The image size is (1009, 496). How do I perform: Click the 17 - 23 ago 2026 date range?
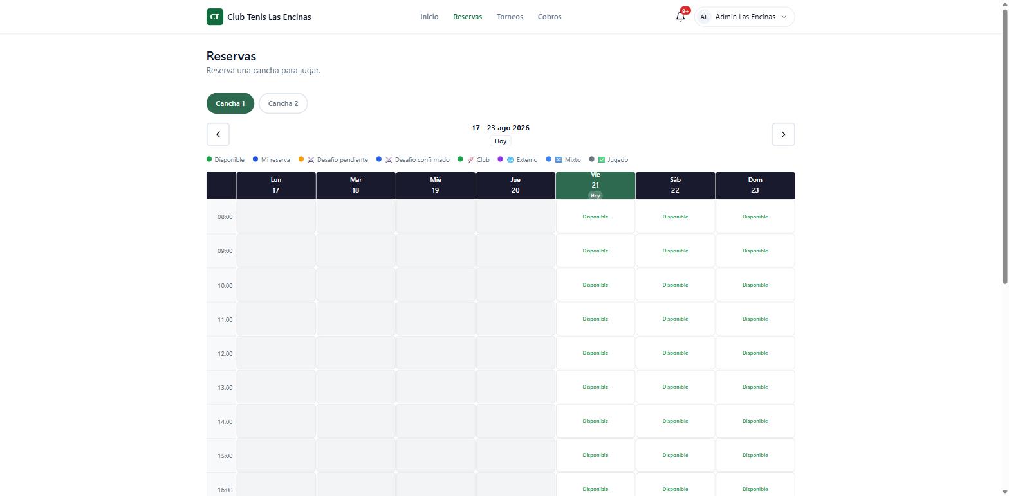(501, 128)
